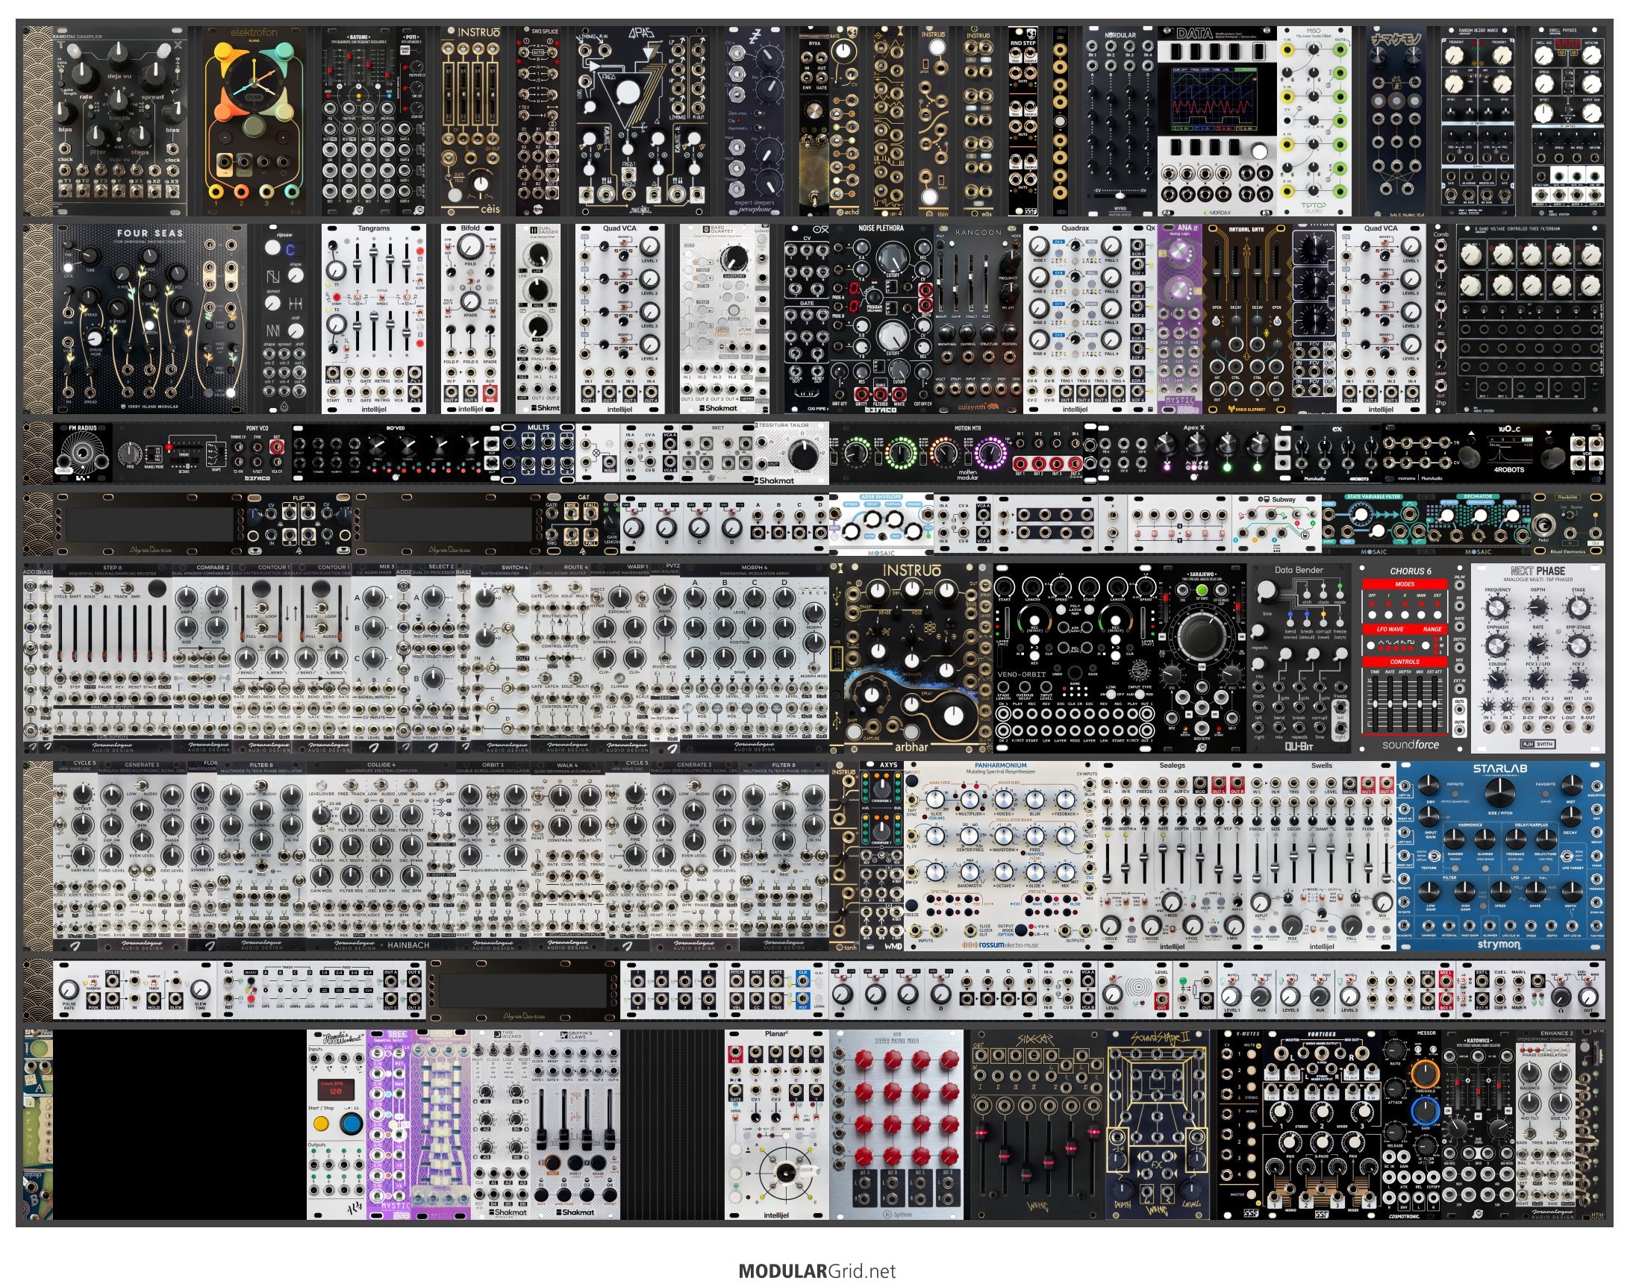
Task: Select the Four Seas oscillator module
Action: 149,319
